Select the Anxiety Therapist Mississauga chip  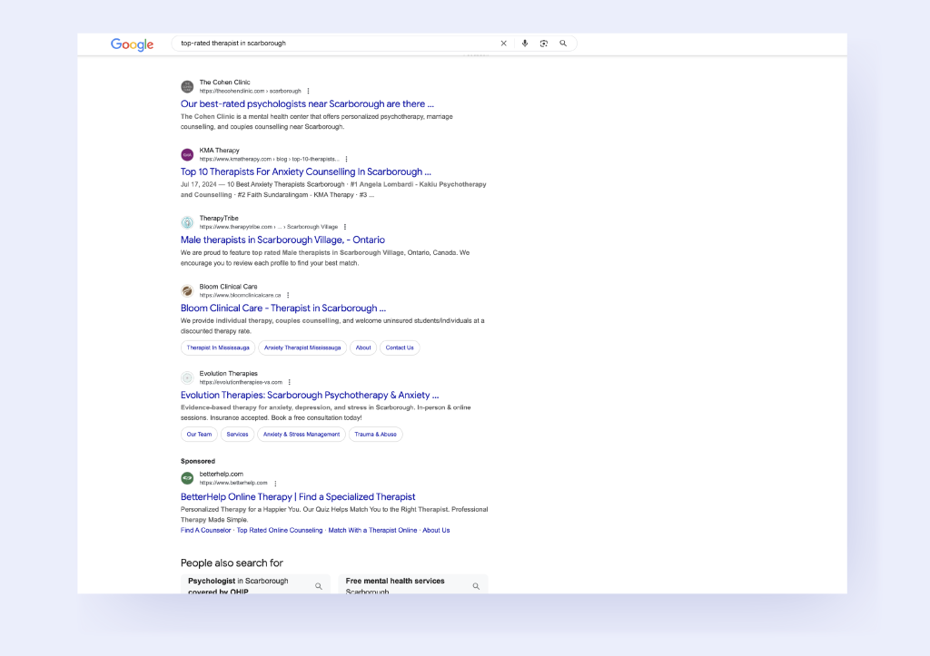click(302, 348)
